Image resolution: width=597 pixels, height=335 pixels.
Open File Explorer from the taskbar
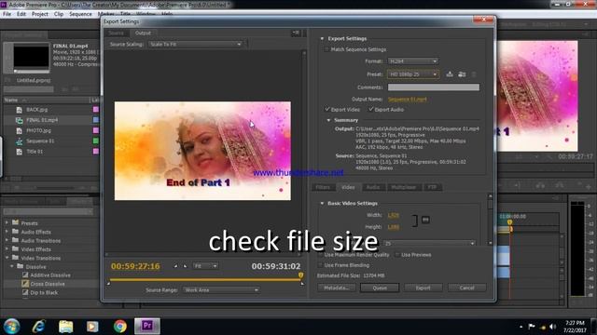pyautogui.click(x=66, y=327)
